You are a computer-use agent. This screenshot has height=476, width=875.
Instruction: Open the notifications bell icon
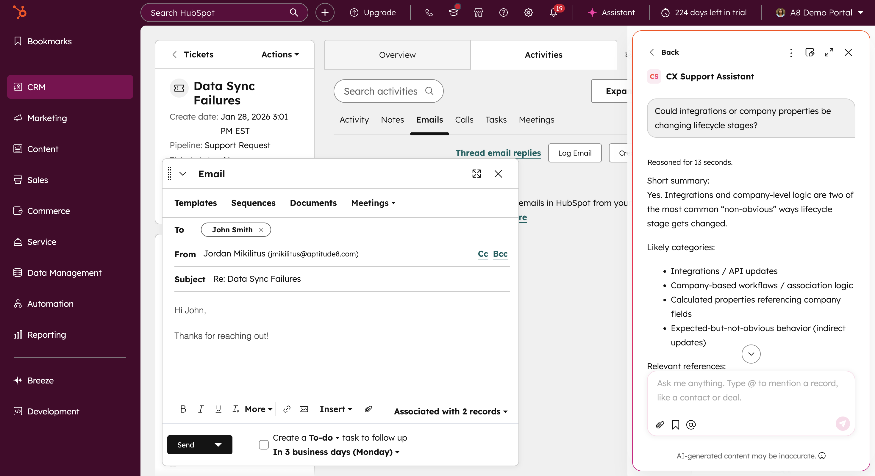(553, 12)
